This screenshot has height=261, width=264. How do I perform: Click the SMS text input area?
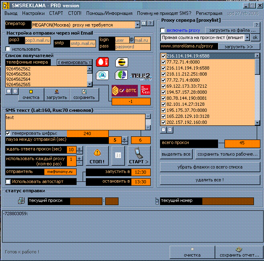75,122
